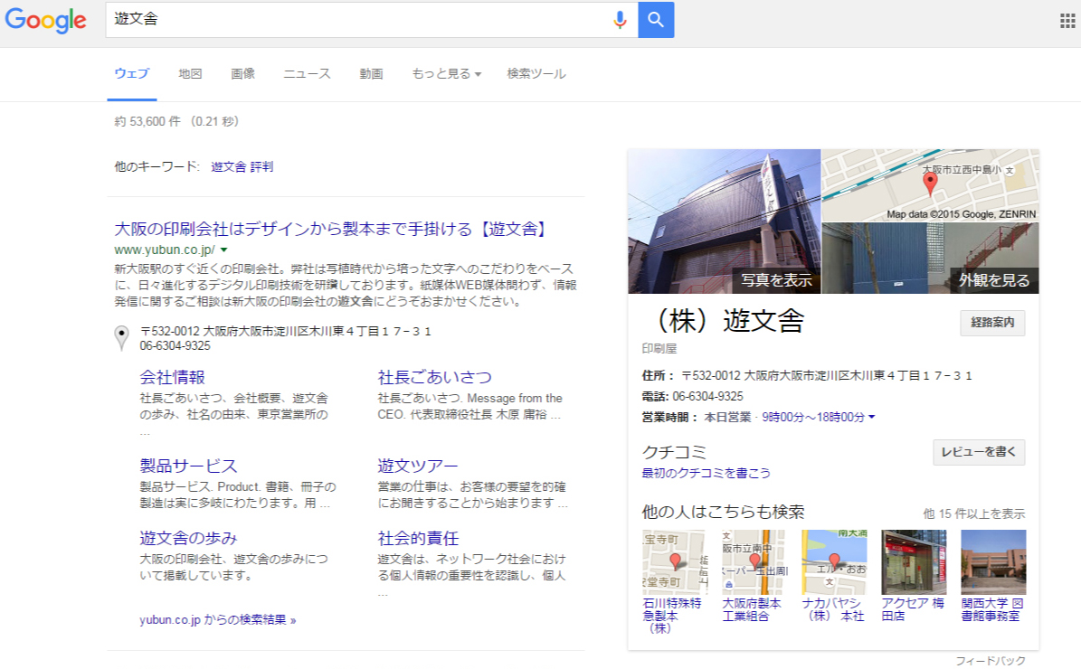Click the result count 約 53,600 件 text

pos(147,121)
